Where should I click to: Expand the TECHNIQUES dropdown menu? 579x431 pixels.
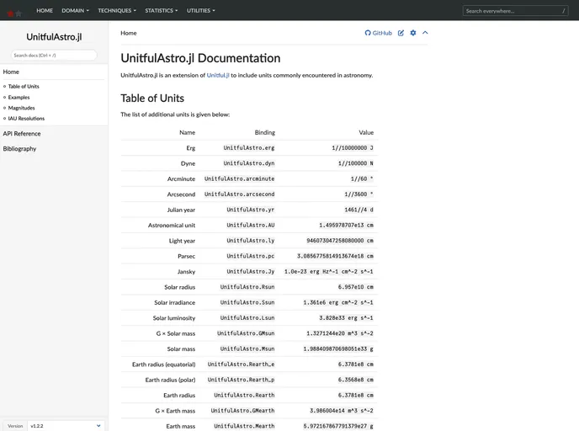117,10
